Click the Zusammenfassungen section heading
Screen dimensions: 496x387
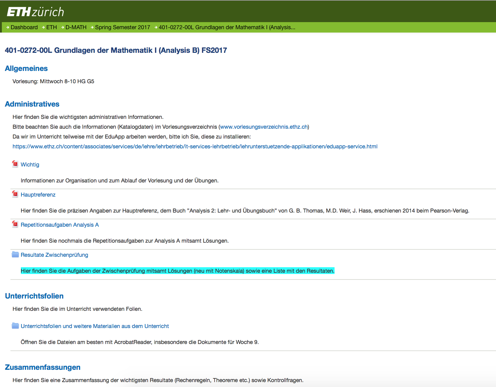click(x=43, y=367)
